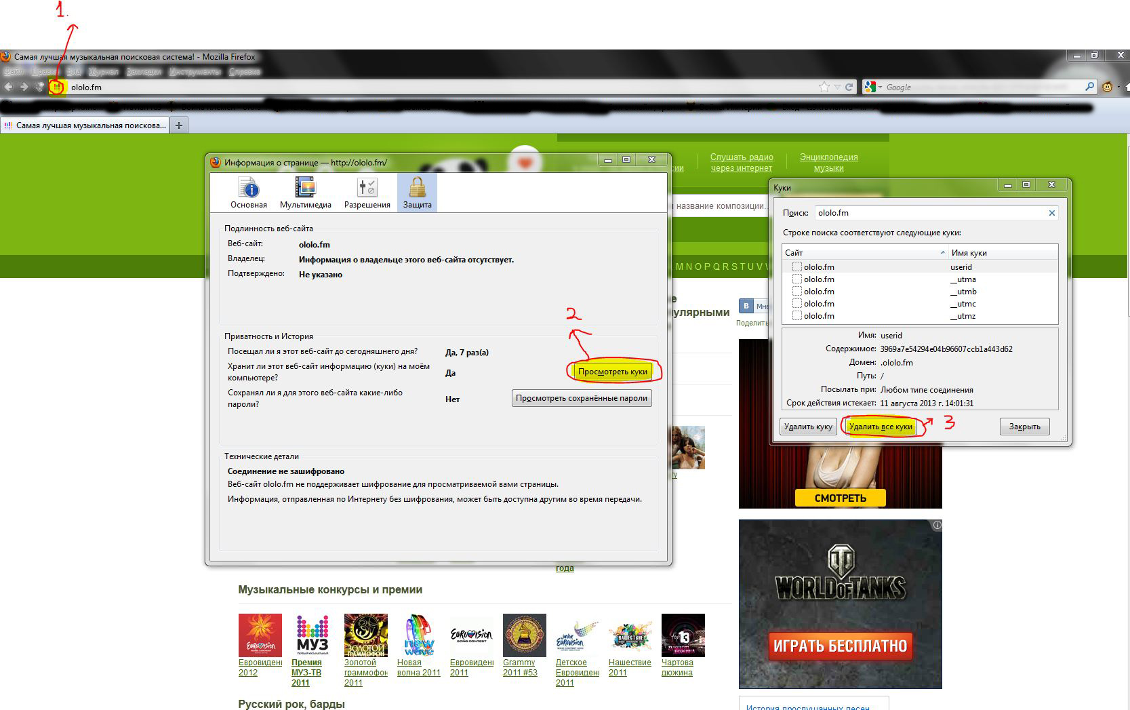Viewport: 1130px width, 710px height.
Task: Click the Удалить куку button
Action: click(x=808, y=427)
